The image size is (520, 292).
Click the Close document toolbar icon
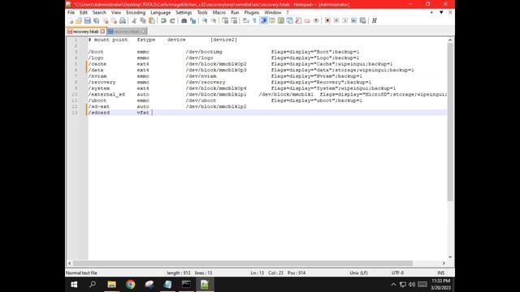105,20
